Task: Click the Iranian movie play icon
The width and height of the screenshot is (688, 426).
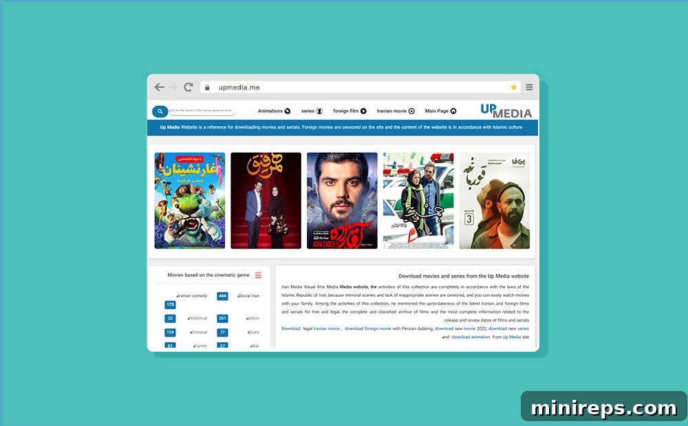Action: (x=411, y=111)
